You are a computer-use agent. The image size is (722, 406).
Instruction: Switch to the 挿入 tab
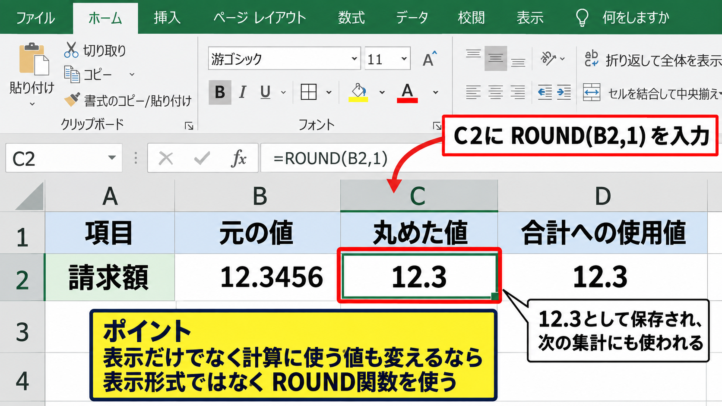click(x=168, y=18)
